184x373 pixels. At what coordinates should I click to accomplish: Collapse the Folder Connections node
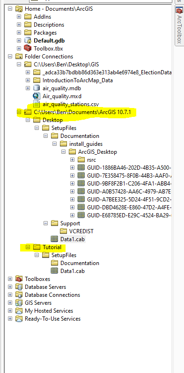click(10, 57)
